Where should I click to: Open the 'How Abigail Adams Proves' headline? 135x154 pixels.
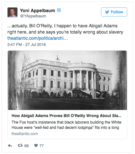pyautogui.click(x=66, y=116)
